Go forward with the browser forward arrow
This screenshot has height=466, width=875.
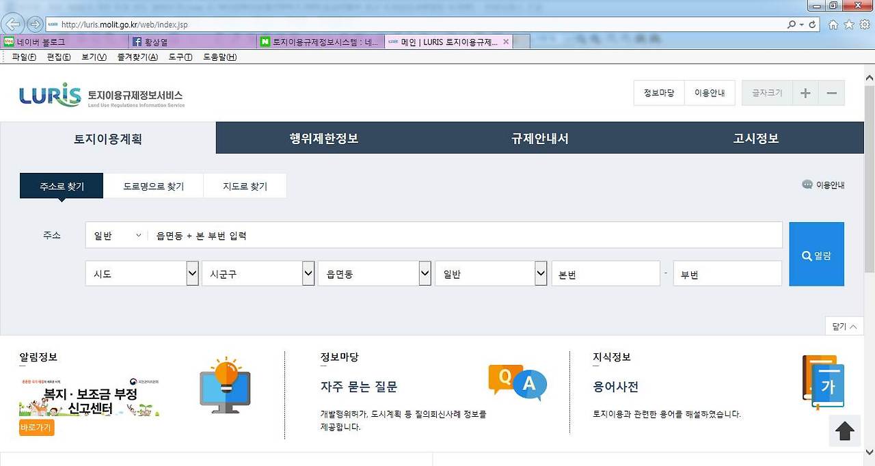35,25
